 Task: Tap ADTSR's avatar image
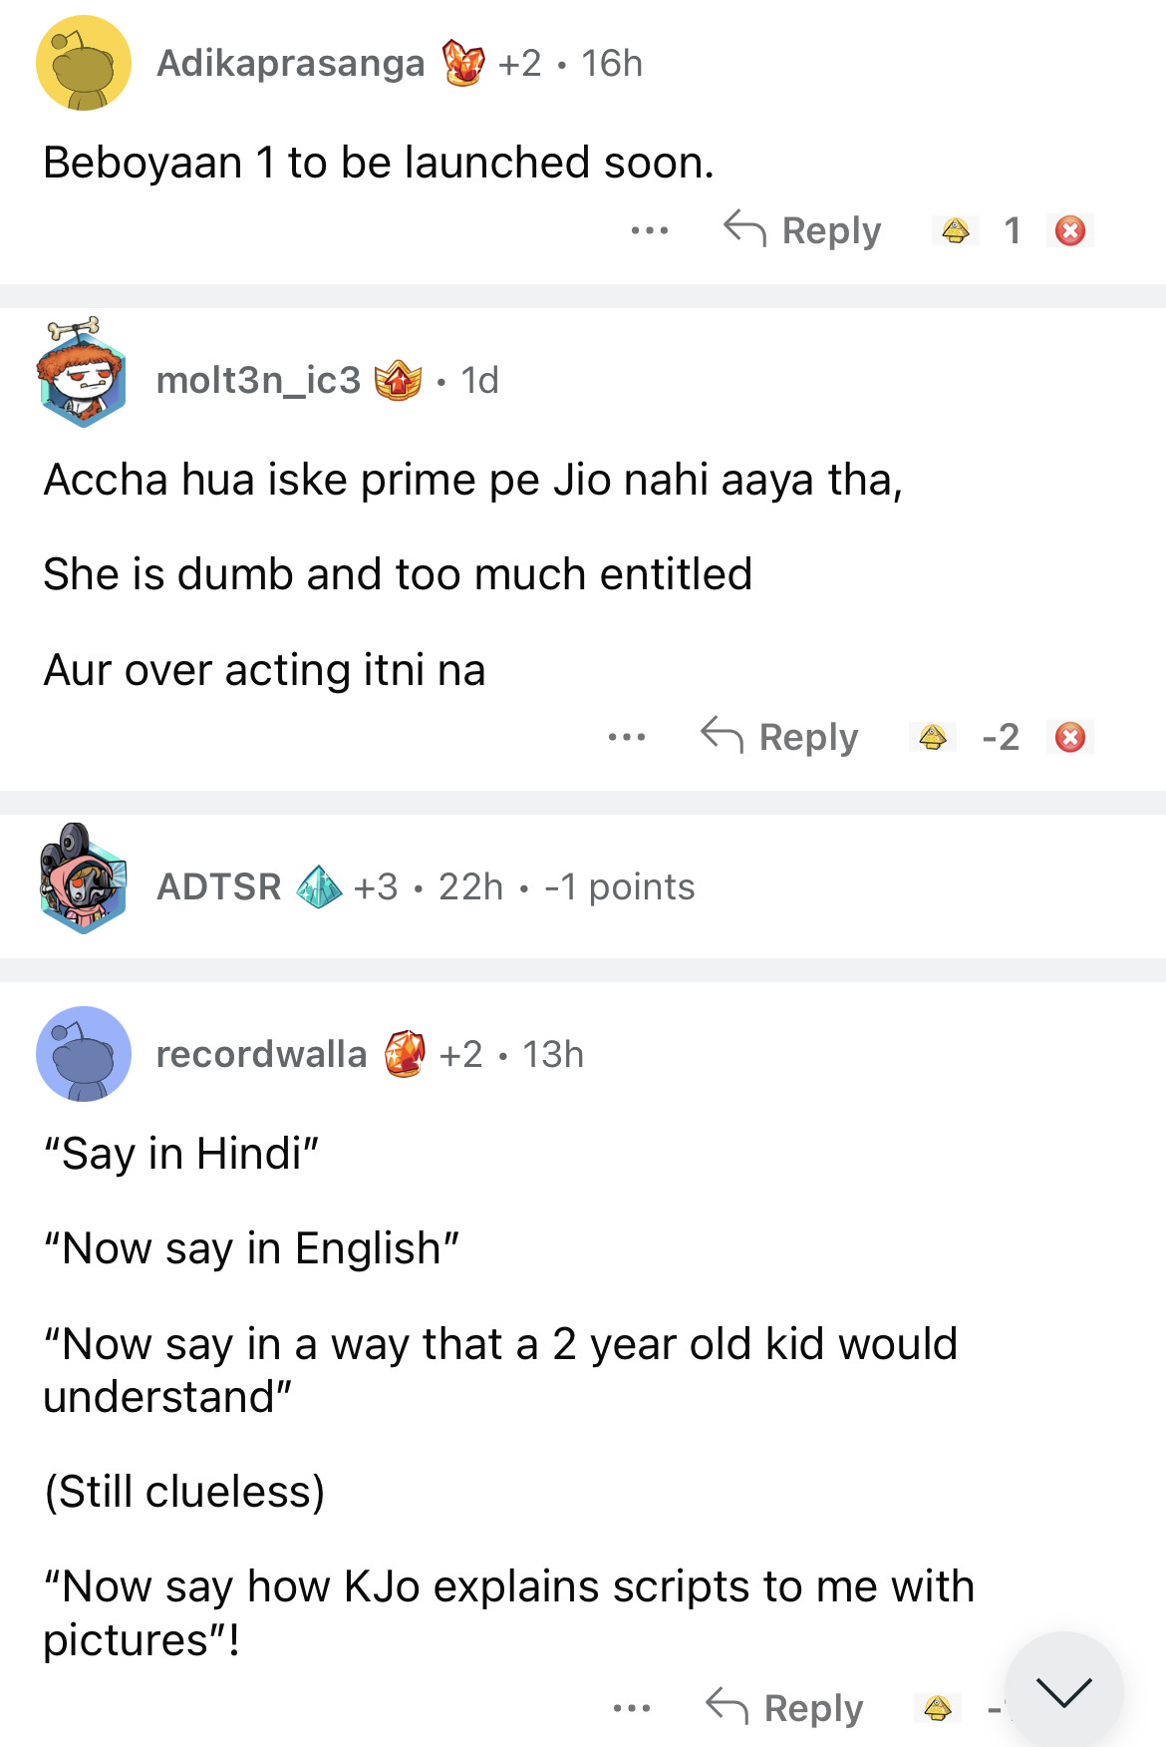[x=83, y=880]
